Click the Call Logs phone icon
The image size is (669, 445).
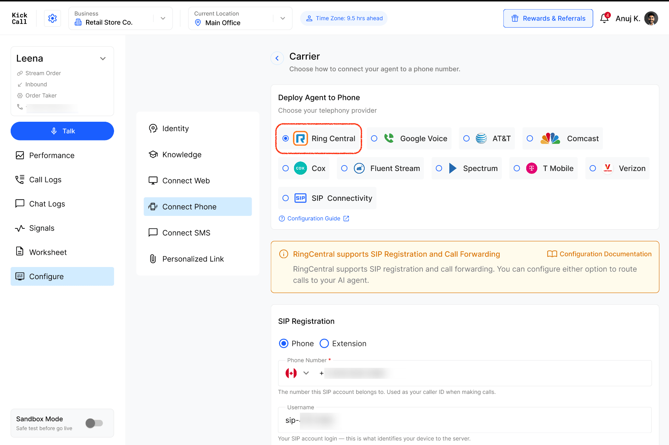tap(20, 179)
